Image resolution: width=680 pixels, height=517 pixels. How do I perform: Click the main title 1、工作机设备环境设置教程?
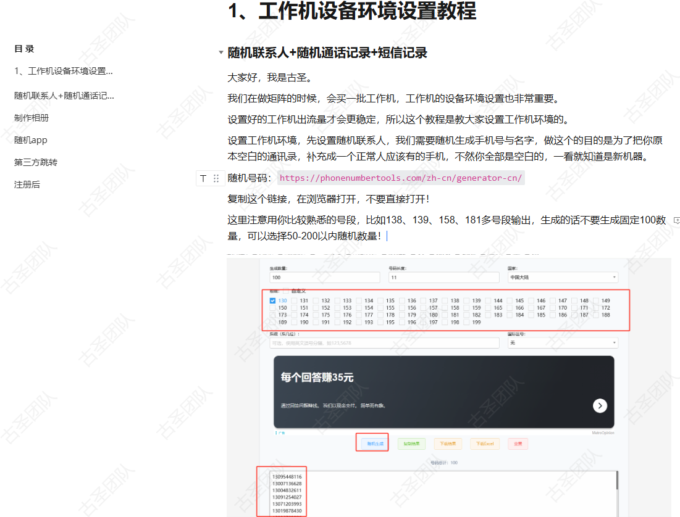click(352, 11)
